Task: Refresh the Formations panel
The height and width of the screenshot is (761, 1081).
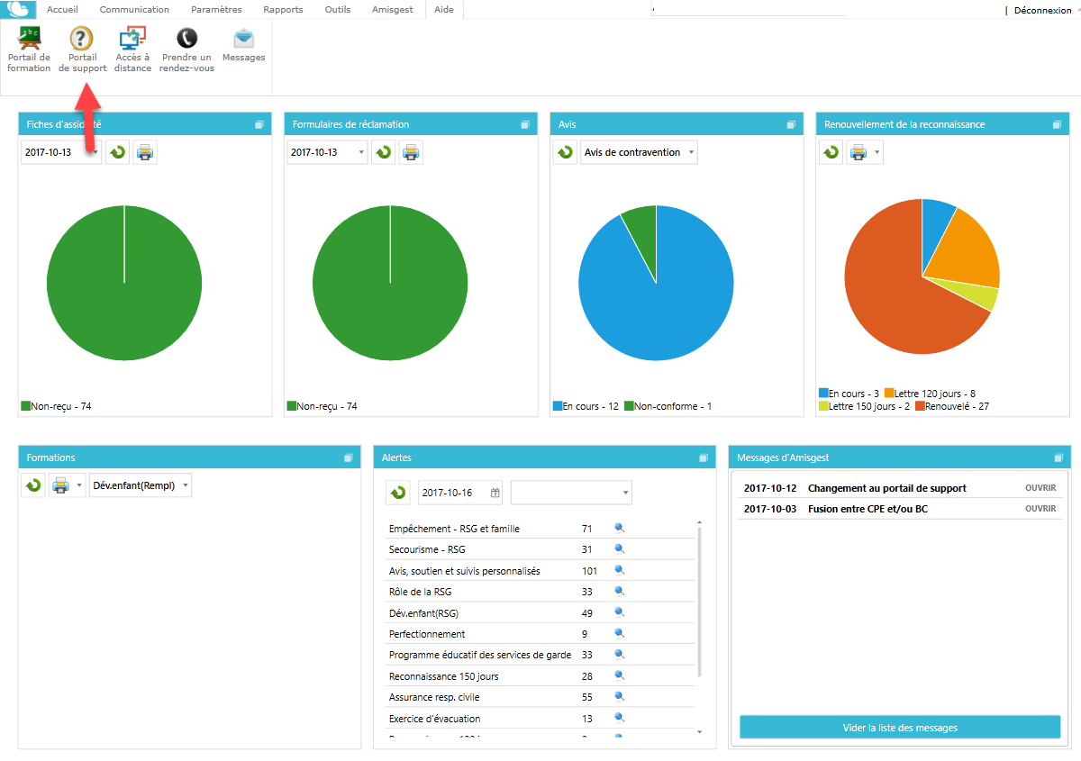Action: [x=33, y=485]
